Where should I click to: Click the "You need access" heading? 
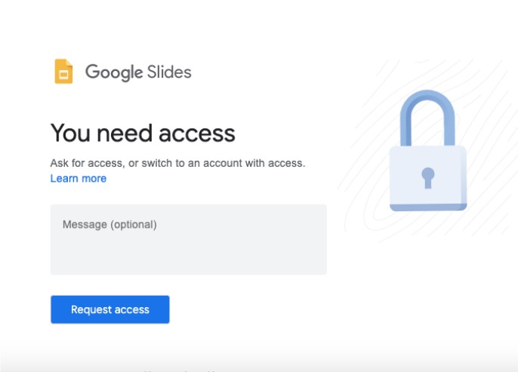point(143,134)
